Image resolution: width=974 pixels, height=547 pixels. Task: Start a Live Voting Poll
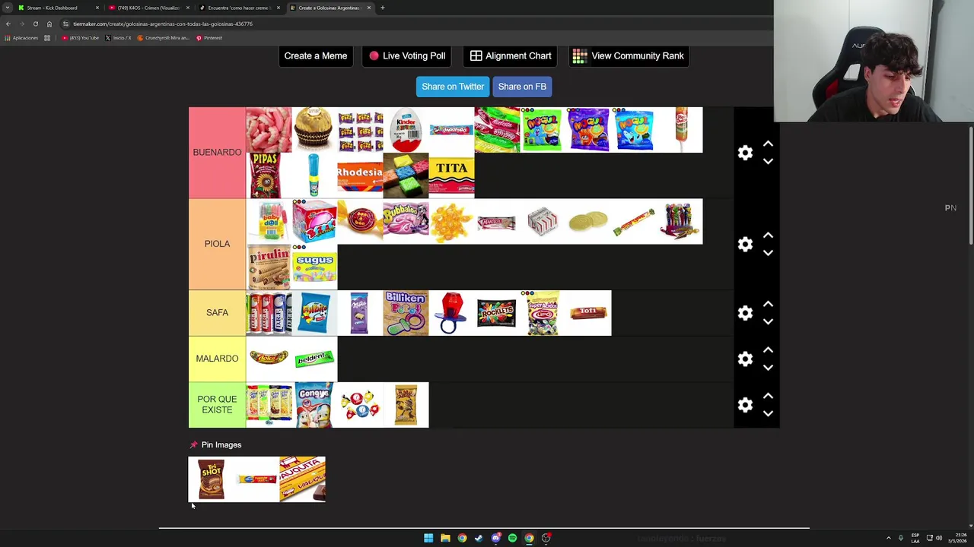tap(407, 55)
